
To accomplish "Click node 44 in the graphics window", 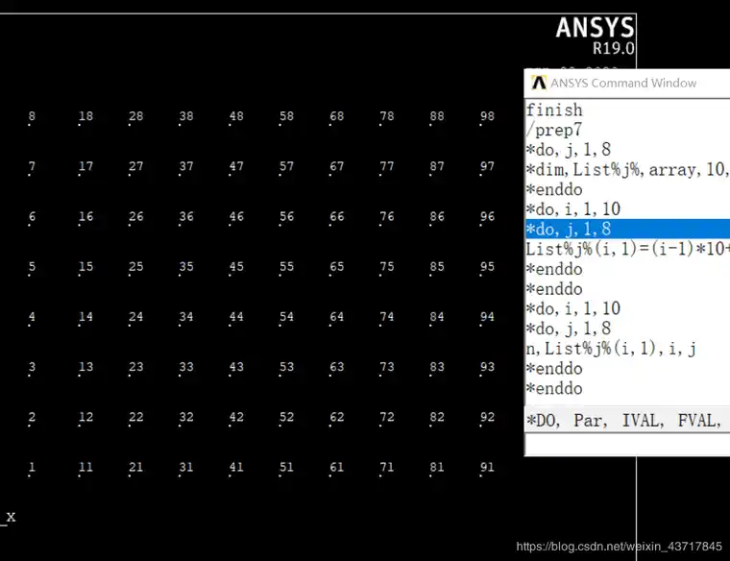I will coord(236,317).
